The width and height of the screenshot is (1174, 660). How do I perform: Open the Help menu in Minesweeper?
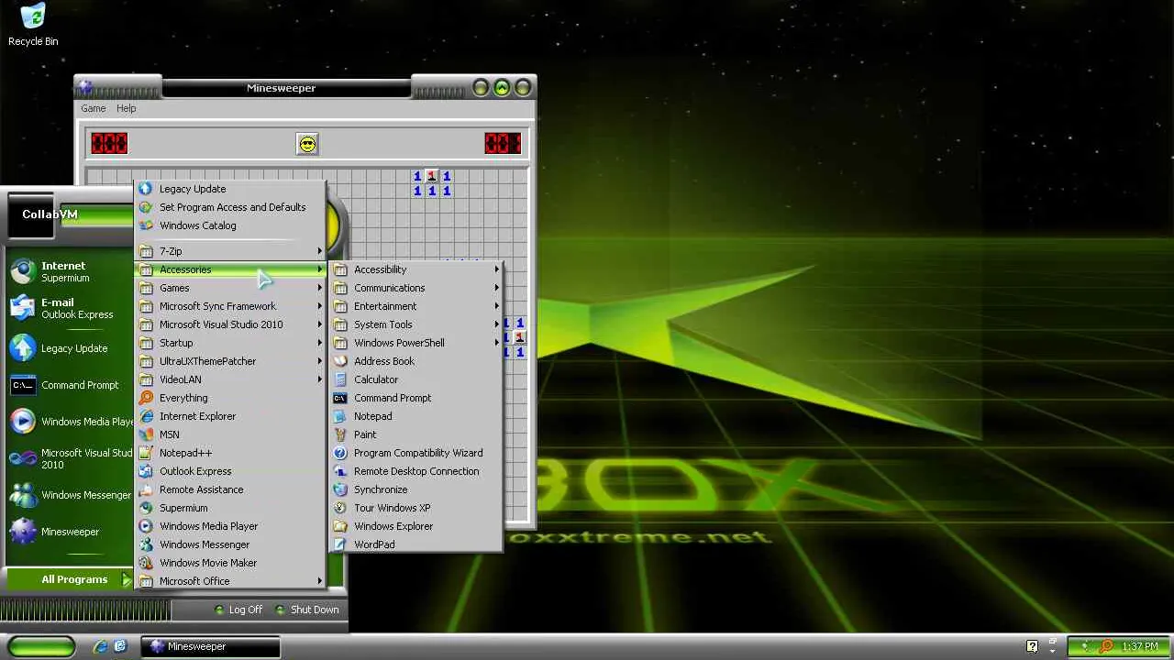click(x=126, y=108)
